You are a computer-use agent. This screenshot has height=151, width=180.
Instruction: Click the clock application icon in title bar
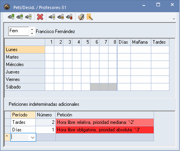(x=7, y=7)
